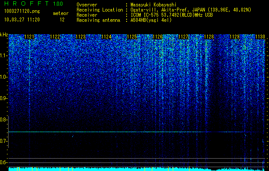Click the 0.8 frequency axis label

pos(3,120)
